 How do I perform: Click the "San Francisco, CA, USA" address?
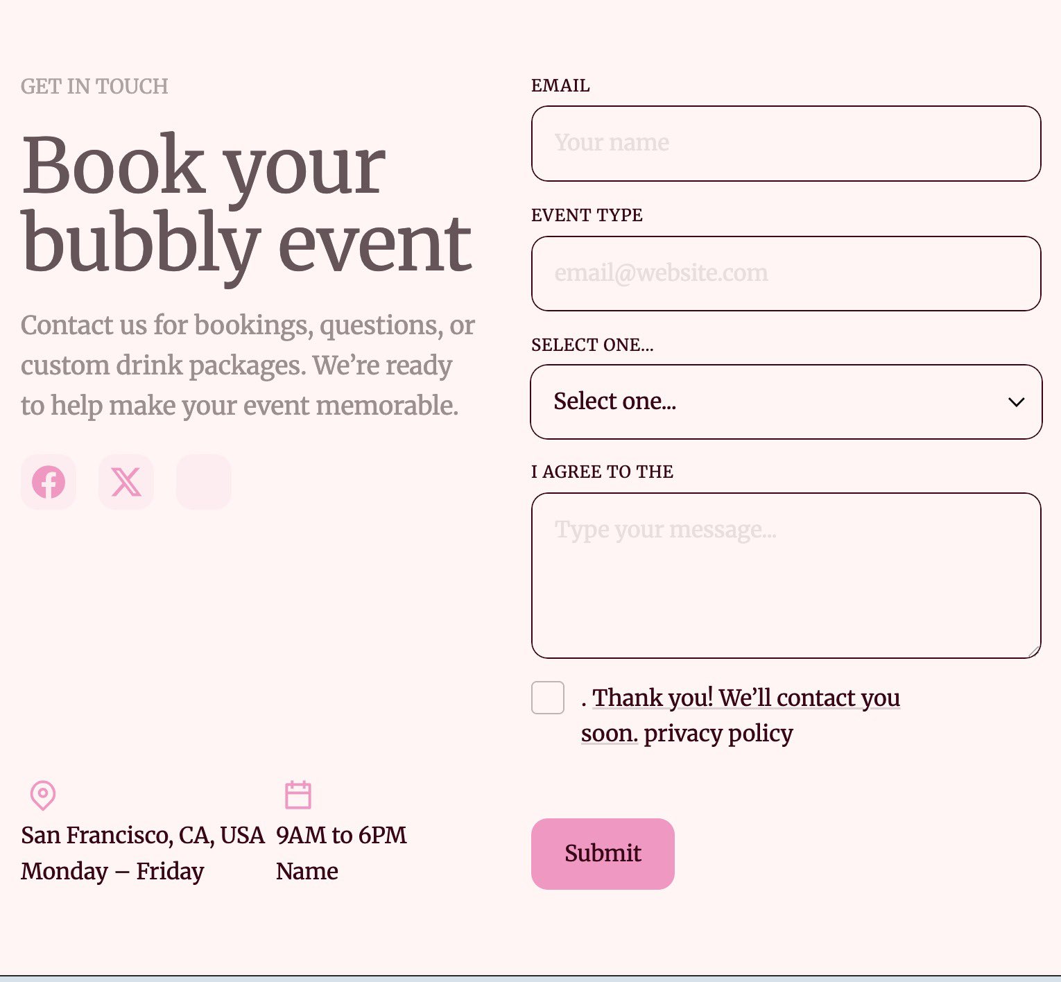click(x=143, y=835)
